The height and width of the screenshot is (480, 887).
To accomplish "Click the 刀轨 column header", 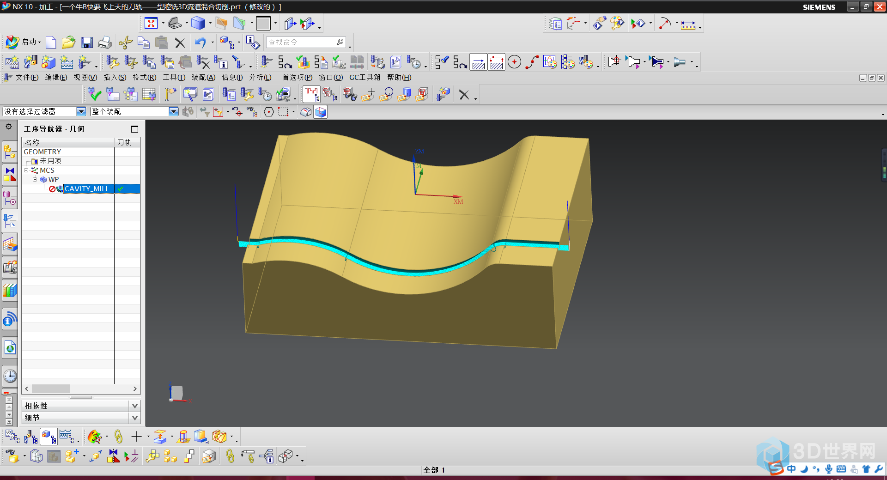I will point(128,142).
